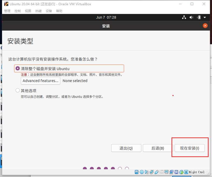Click the keyboard capture arrow icon
This screenshot has height=177, width=212.
186,172
